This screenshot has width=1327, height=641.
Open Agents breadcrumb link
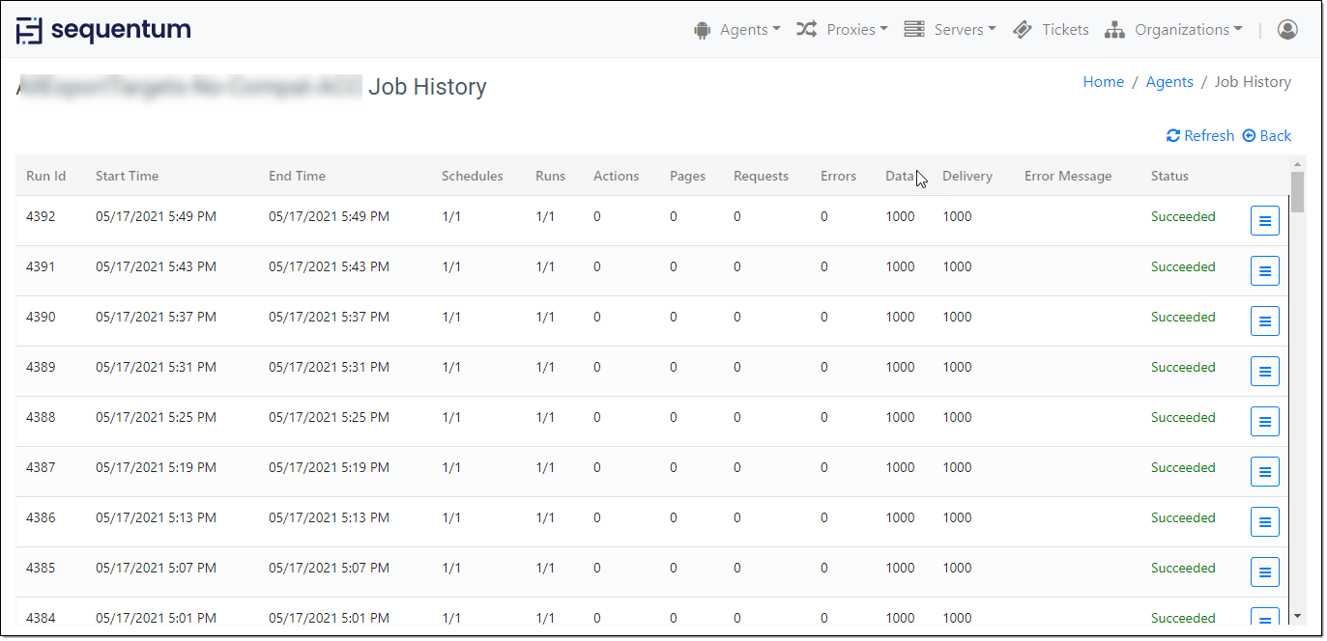click(x=1169, y=82)
